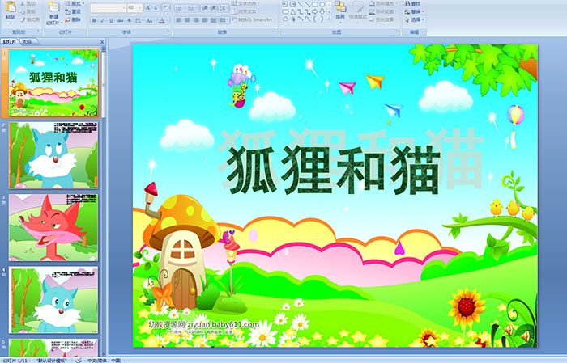Select the Rectangle shape
Image resolution: width=567 pixels, height=363 pixels.
tap(315, 4)
